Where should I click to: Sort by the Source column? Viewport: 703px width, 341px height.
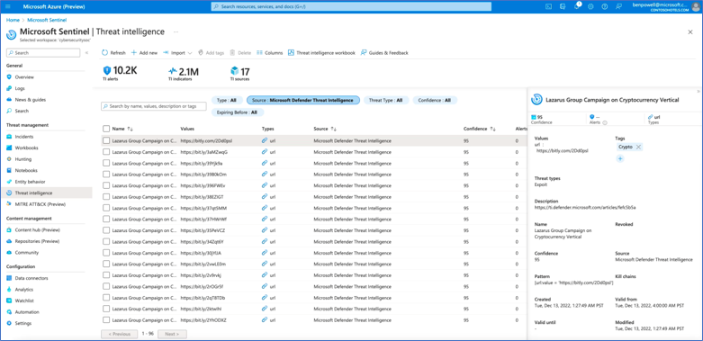click(325, 129)
